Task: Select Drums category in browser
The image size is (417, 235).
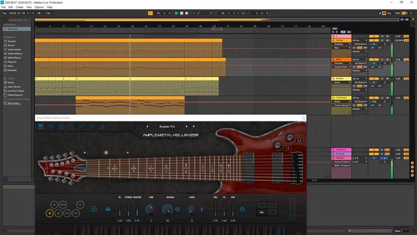Action: point(12,45)
